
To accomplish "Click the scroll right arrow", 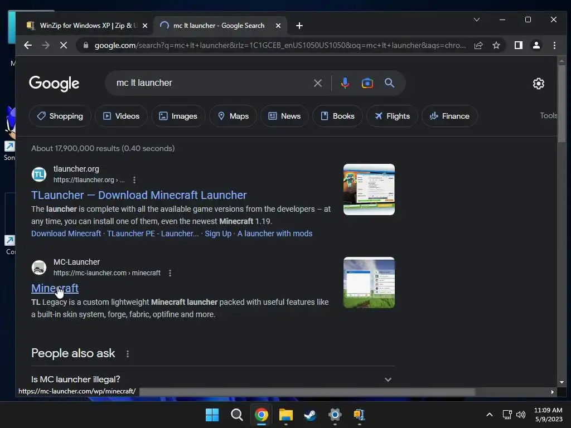I will click(553, 392).
